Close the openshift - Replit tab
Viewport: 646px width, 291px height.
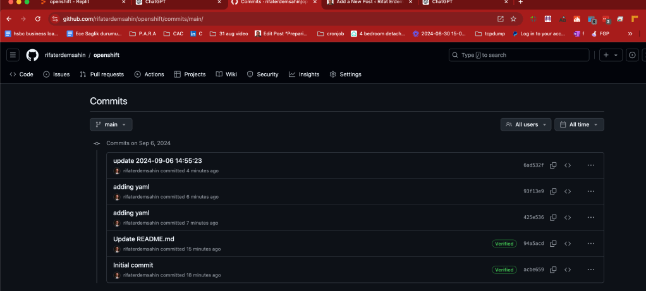point(124,2)
